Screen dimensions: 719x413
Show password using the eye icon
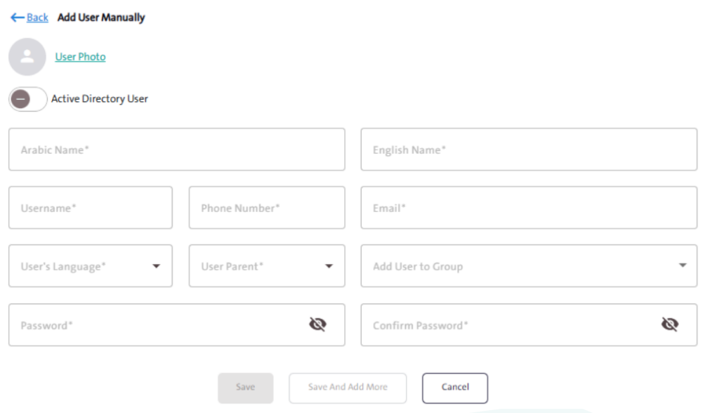[x=318, y=324]
